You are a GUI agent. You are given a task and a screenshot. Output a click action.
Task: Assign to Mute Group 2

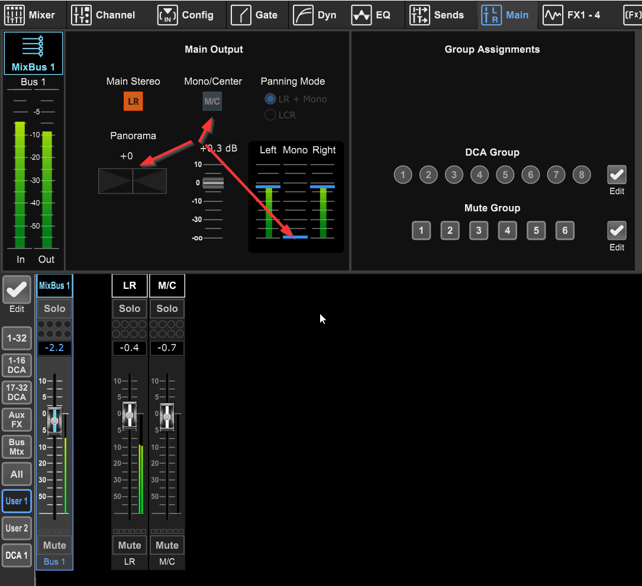(450, 230)
